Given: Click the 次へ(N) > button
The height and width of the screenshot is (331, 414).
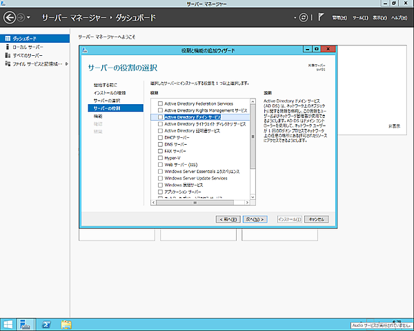Looking at the screenshot, I should (255, 219).
